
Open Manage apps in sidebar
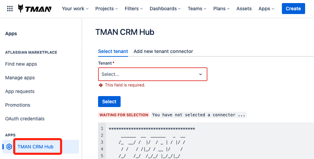(x=20, y=78)
